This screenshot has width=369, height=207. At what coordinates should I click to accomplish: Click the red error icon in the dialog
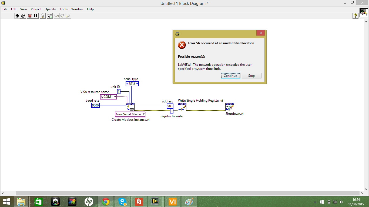pos(182,45)
